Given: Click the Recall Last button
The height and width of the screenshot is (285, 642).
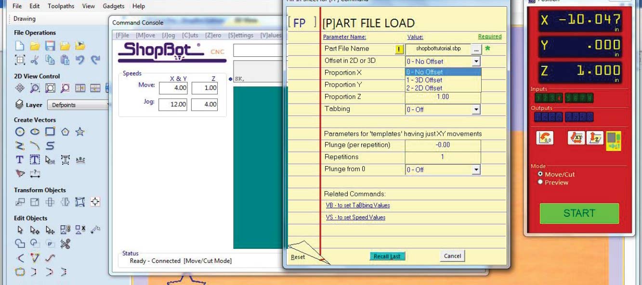Looking at the screenshot, I should (388, 256).
